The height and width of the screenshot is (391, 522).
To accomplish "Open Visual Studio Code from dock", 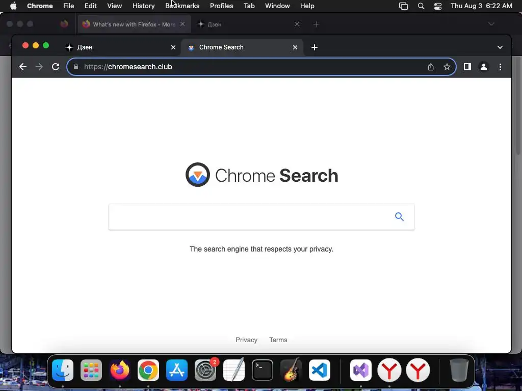I will tap(320, 370).
